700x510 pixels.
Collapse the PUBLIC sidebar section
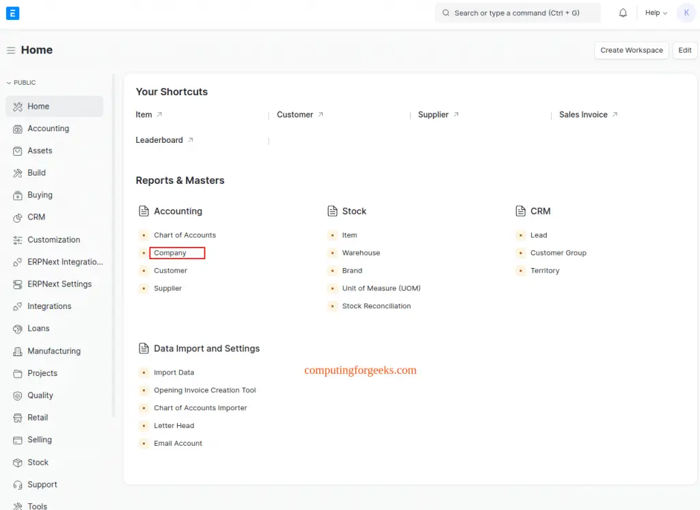click(x=21, y=83)
